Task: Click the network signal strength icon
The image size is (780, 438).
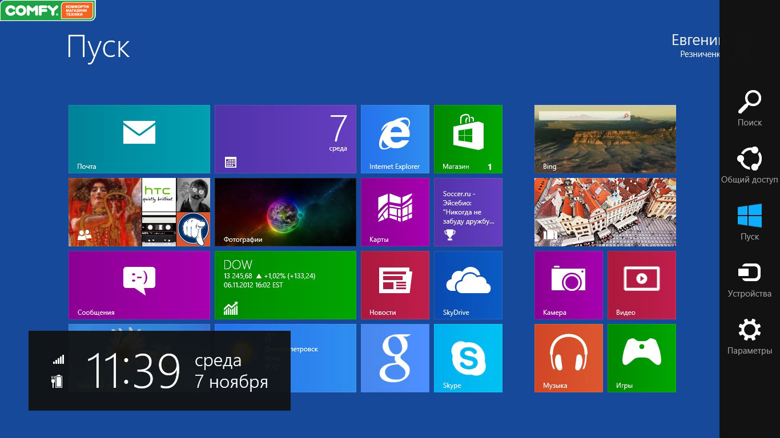Action: pyautogui.click(x=58, y=359)
